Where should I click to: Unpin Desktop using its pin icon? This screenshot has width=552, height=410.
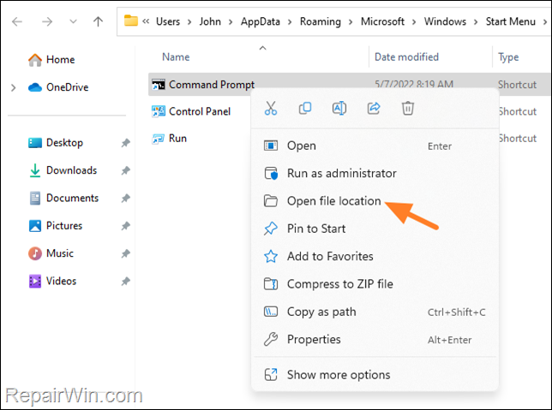point(126,143)
